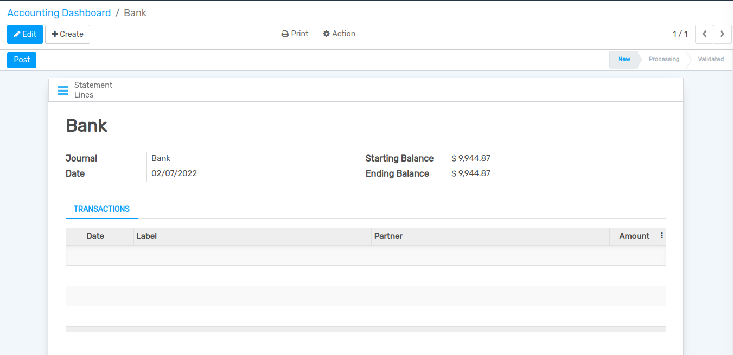Open column options kebab icon
This screenshot has width=733, height=355.
tap(661, 236)
